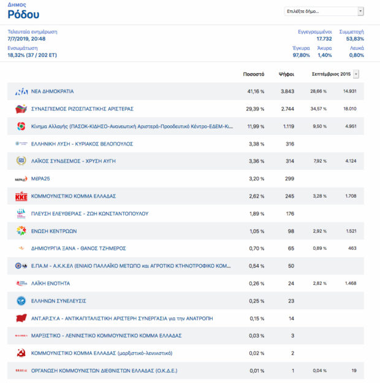Click the 1.708 2015 votes cell
This screenshot has width=380, height=383.
[351, 196]
